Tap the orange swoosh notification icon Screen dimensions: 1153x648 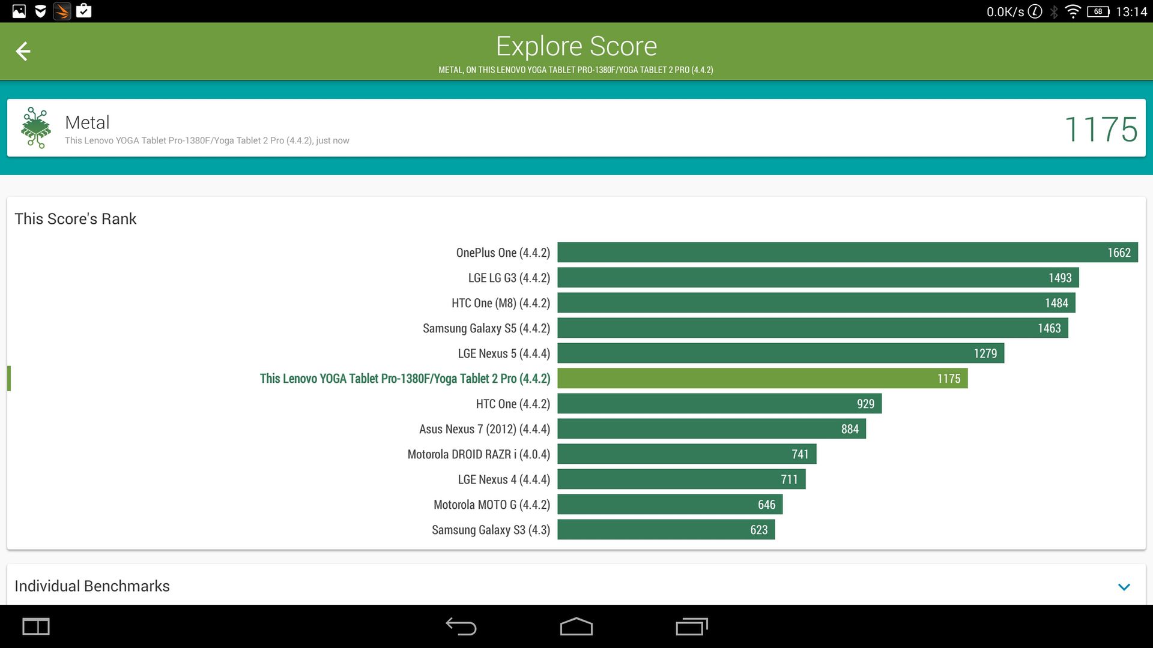[x=62, y=11]
